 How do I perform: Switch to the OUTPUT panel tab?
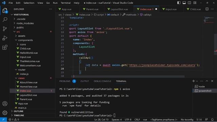click(84, 81)
